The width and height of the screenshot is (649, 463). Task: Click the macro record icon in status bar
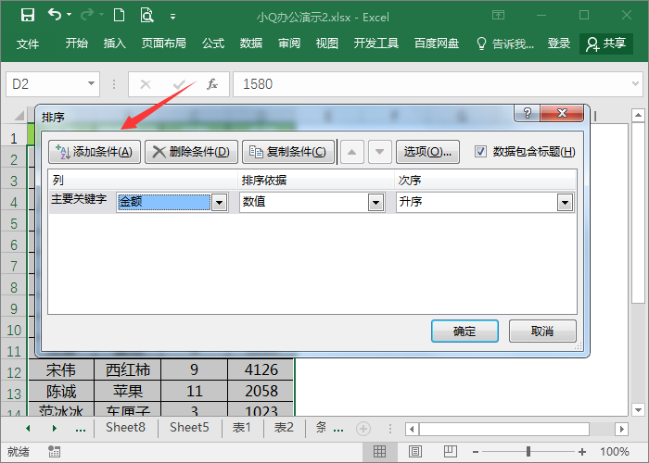coord(54,452)
